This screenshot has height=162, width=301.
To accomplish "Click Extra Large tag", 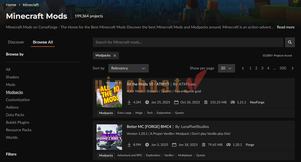I will coord(125,113).
